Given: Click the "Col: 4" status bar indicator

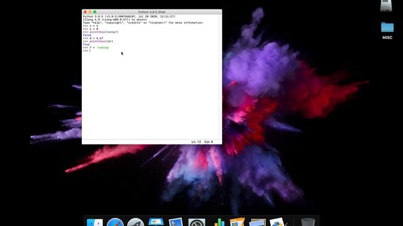Looking at the screenshot, I should pos(208,142).
